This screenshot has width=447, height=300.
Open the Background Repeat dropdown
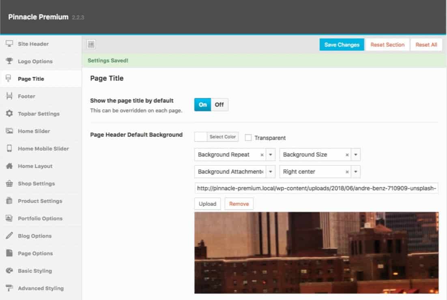[271, 155]
